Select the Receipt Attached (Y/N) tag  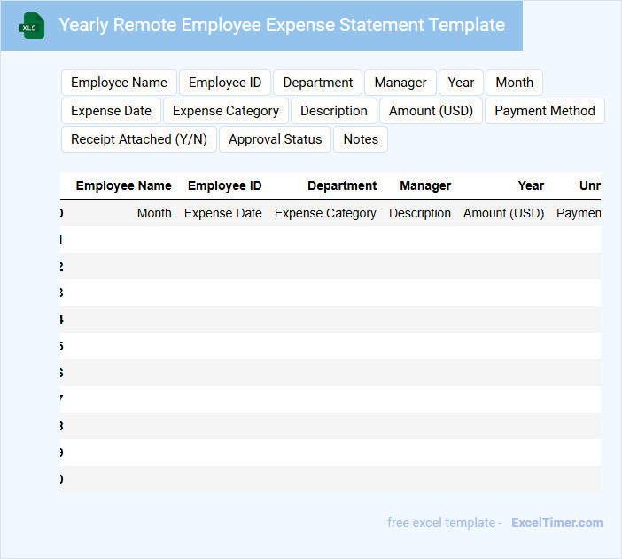pos(139,139)
